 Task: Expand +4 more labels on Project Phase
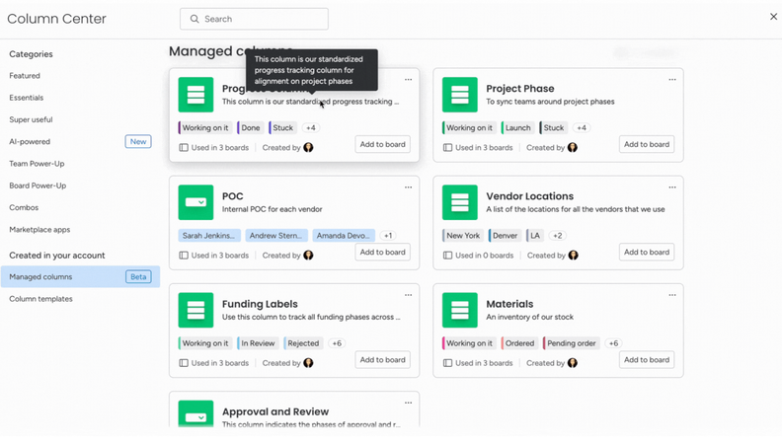(582, 127)
